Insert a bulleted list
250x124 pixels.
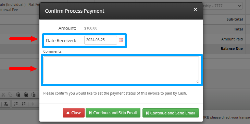(24, 104)
